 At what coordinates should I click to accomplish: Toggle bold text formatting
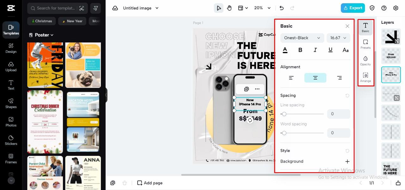click(300, 50)
